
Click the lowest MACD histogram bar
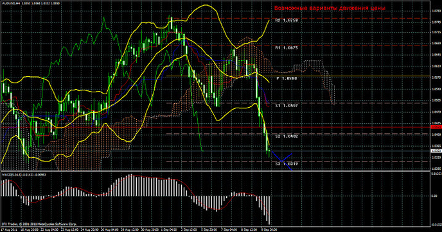[x=269, y=210]
